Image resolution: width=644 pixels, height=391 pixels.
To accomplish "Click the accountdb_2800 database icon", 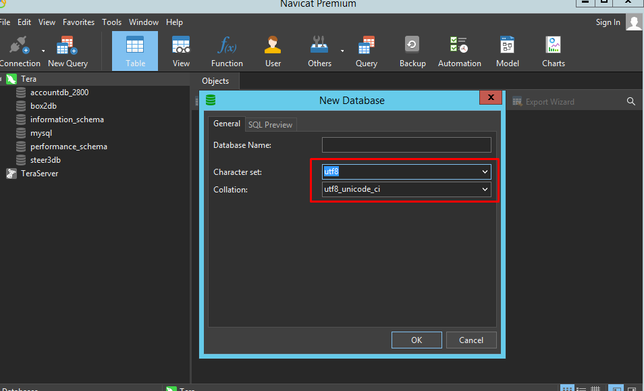I will (x=21, y=93).
